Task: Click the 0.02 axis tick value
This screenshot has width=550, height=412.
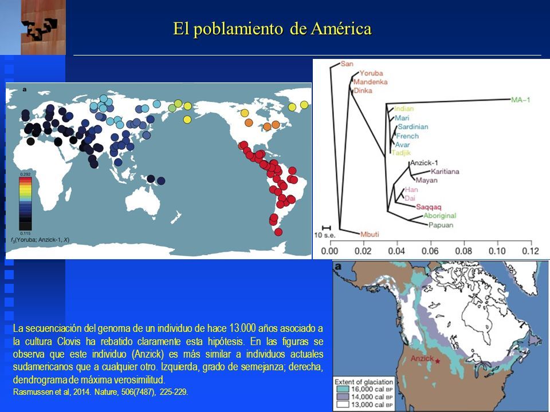Action: point(363,251)
